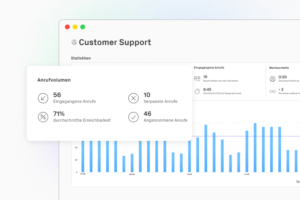Click the voicemail messages icon

click(197, 78)
